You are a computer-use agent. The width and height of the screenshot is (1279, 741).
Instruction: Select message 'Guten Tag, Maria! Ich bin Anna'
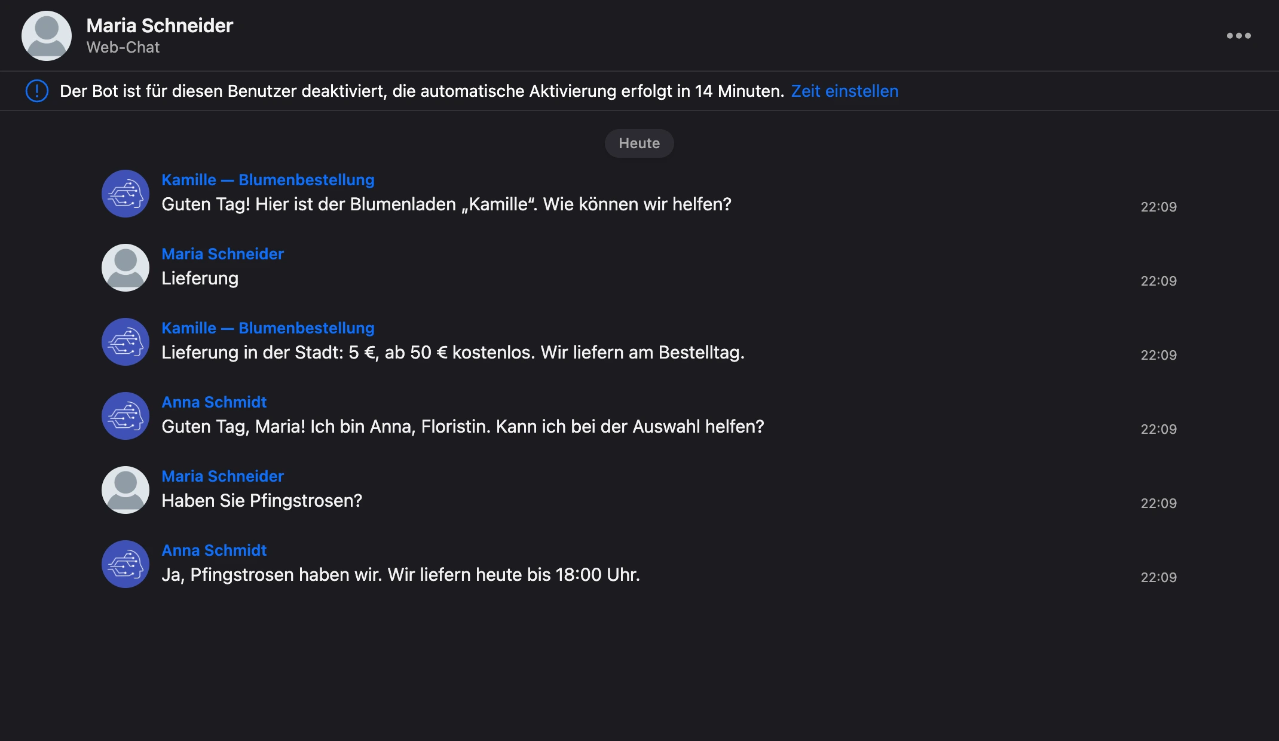point(463,427)
